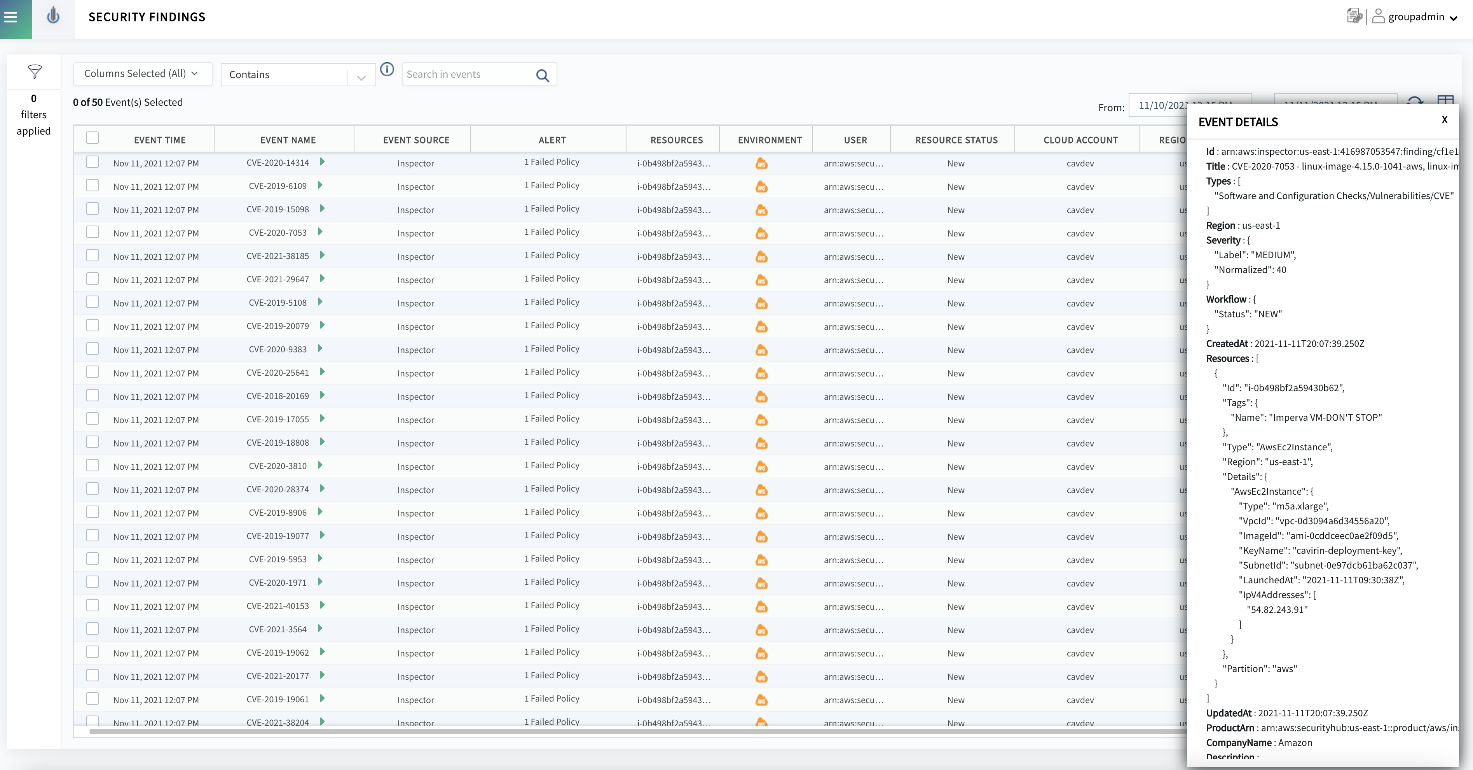This screenshot has width=1473, height=770.
Task: Open the filter funnel icon
Action: [34, 72]
